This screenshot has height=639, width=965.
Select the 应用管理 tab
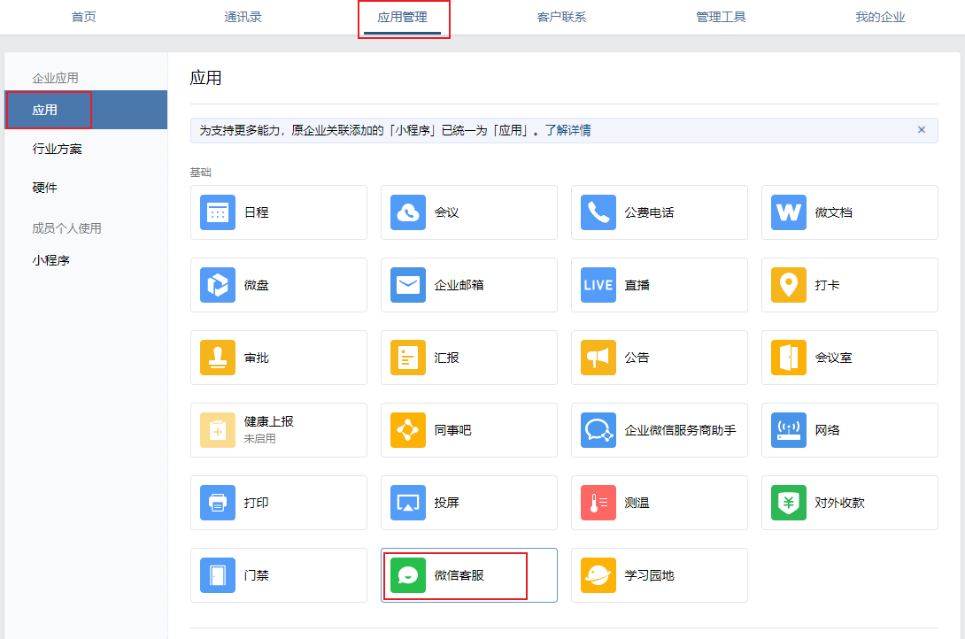403,17
